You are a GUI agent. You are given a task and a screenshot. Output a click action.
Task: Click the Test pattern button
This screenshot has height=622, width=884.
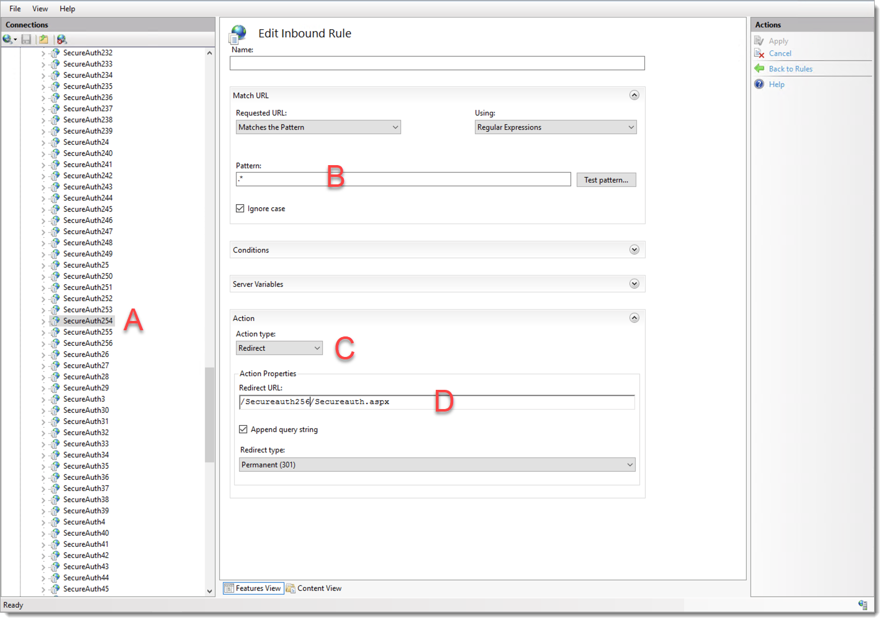click(x=606, y=179)
